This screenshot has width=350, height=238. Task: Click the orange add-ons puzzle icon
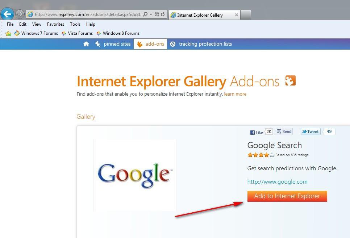point(291,80)
